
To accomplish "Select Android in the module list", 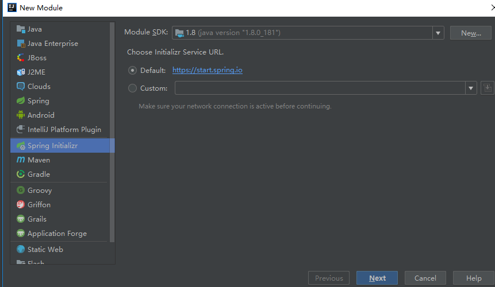I will click(x=60, y=115).
